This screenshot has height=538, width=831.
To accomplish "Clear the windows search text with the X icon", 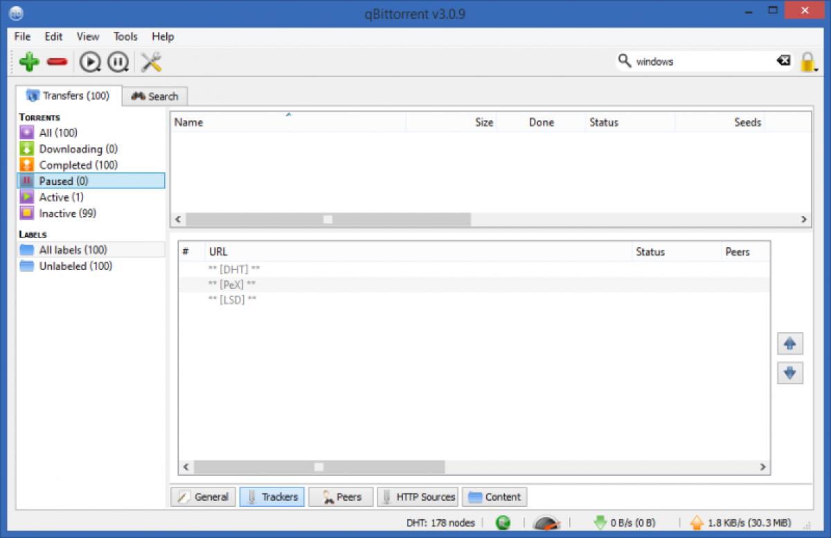I will (783, 61).
